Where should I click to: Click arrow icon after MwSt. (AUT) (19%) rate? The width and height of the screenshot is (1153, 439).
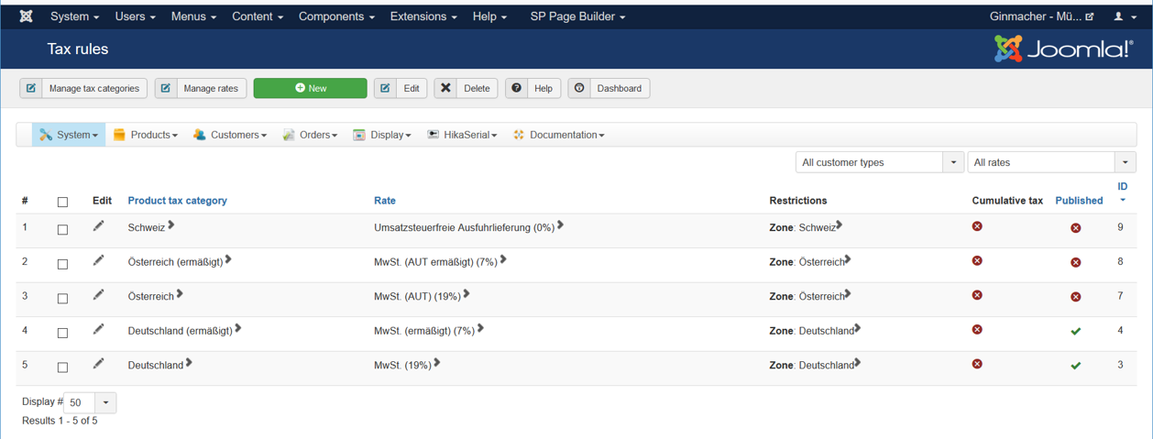[x=467, y=294]
